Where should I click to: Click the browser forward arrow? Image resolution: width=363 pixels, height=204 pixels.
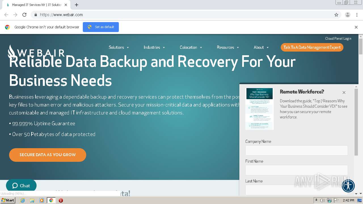[15, 15]
